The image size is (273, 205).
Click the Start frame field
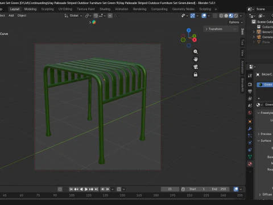(197, 189)
